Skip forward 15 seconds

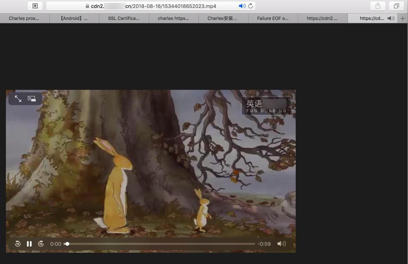(41, 244)
